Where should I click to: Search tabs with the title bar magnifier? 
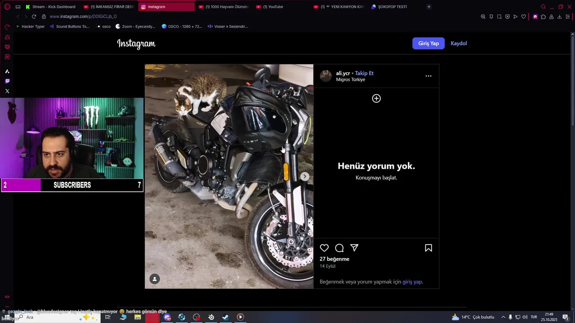(543, 7)
